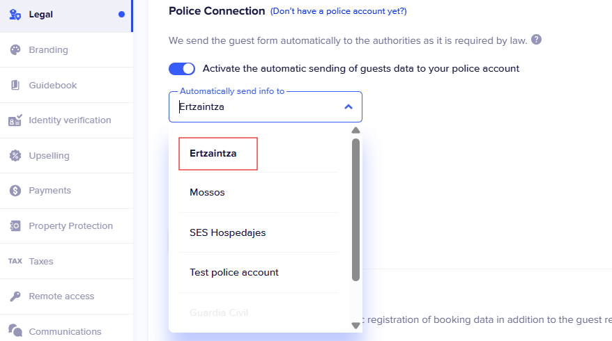Click the Remote access key icon

pyautogui.click(x=15, y=296)
